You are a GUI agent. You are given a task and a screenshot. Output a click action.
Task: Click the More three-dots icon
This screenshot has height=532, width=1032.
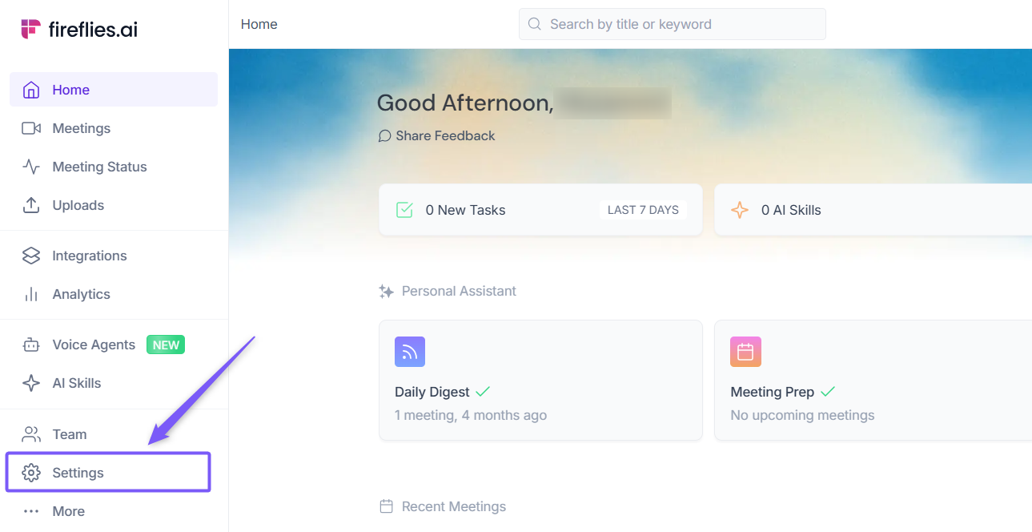31,511
